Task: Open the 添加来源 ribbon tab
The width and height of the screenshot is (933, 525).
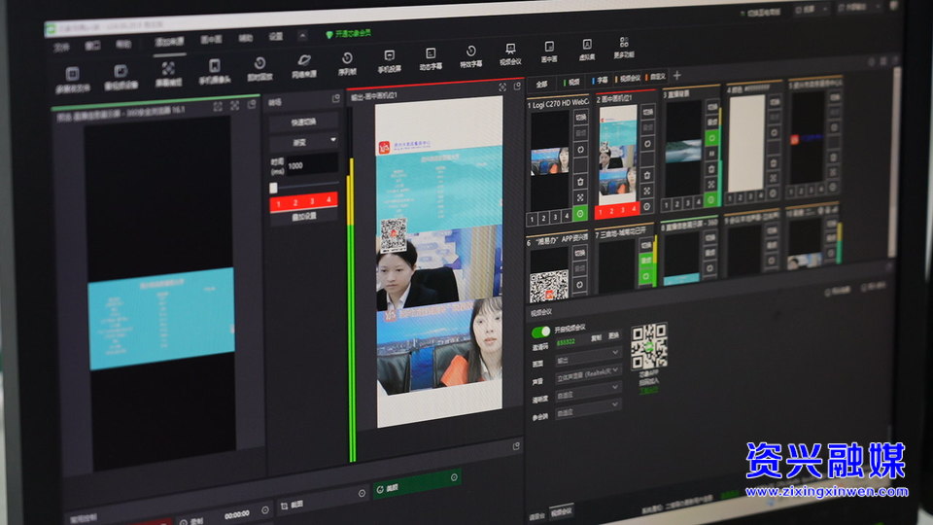Action: point(169,42)
